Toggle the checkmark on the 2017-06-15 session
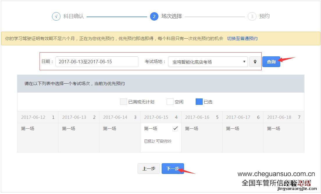 [175, 129]
